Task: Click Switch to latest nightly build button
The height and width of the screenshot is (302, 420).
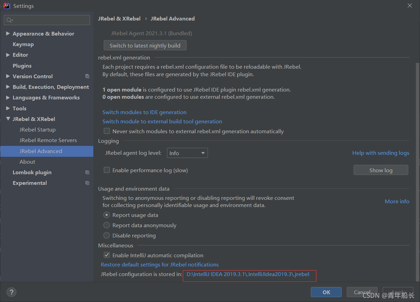Action: 145,45
